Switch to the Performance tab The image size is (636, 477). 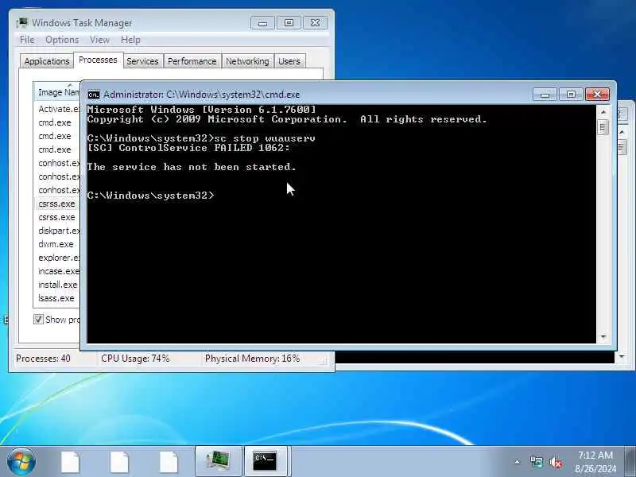click(x=192, y=61)
